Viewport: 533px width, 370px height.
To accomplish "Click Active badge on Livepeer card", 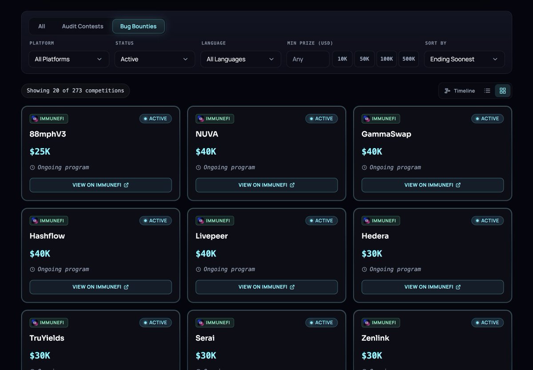I will pyautogui.click(x=322, y=220).
